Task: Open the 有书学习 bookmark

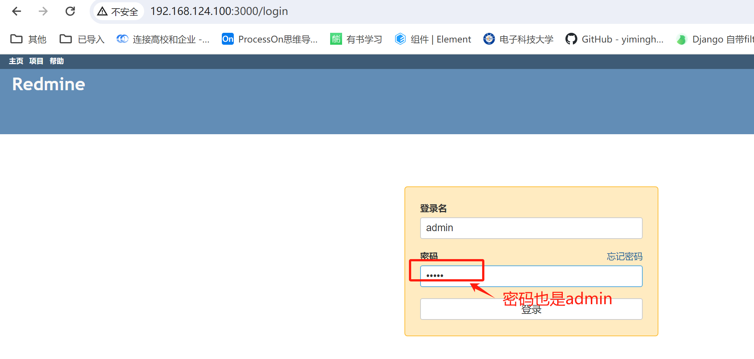Action: click(356, 39)
